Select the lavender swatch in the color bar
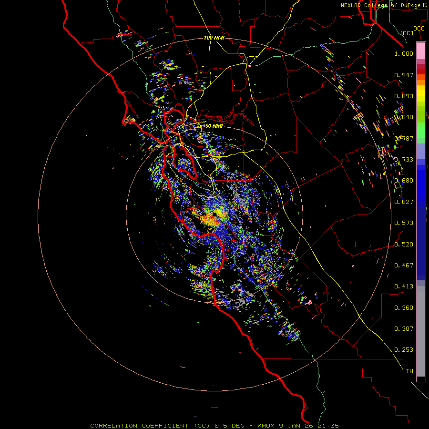This screenshot has width=429, height=429. point(421,151)
